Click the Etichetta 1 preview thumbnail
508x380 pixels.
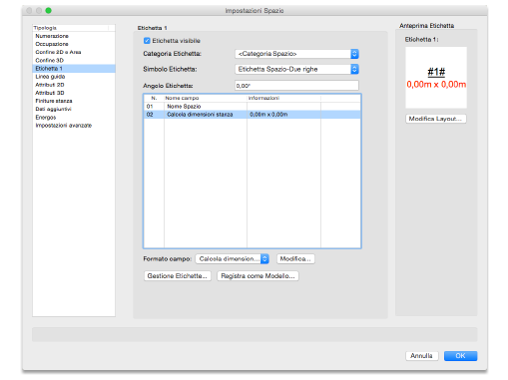pyautogui.click(x=436, y=78)
